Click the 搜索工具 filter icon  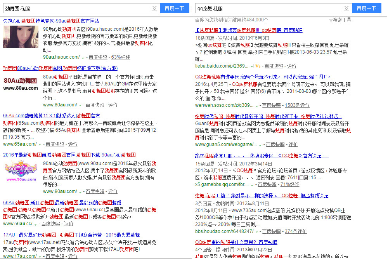(331, 20)
